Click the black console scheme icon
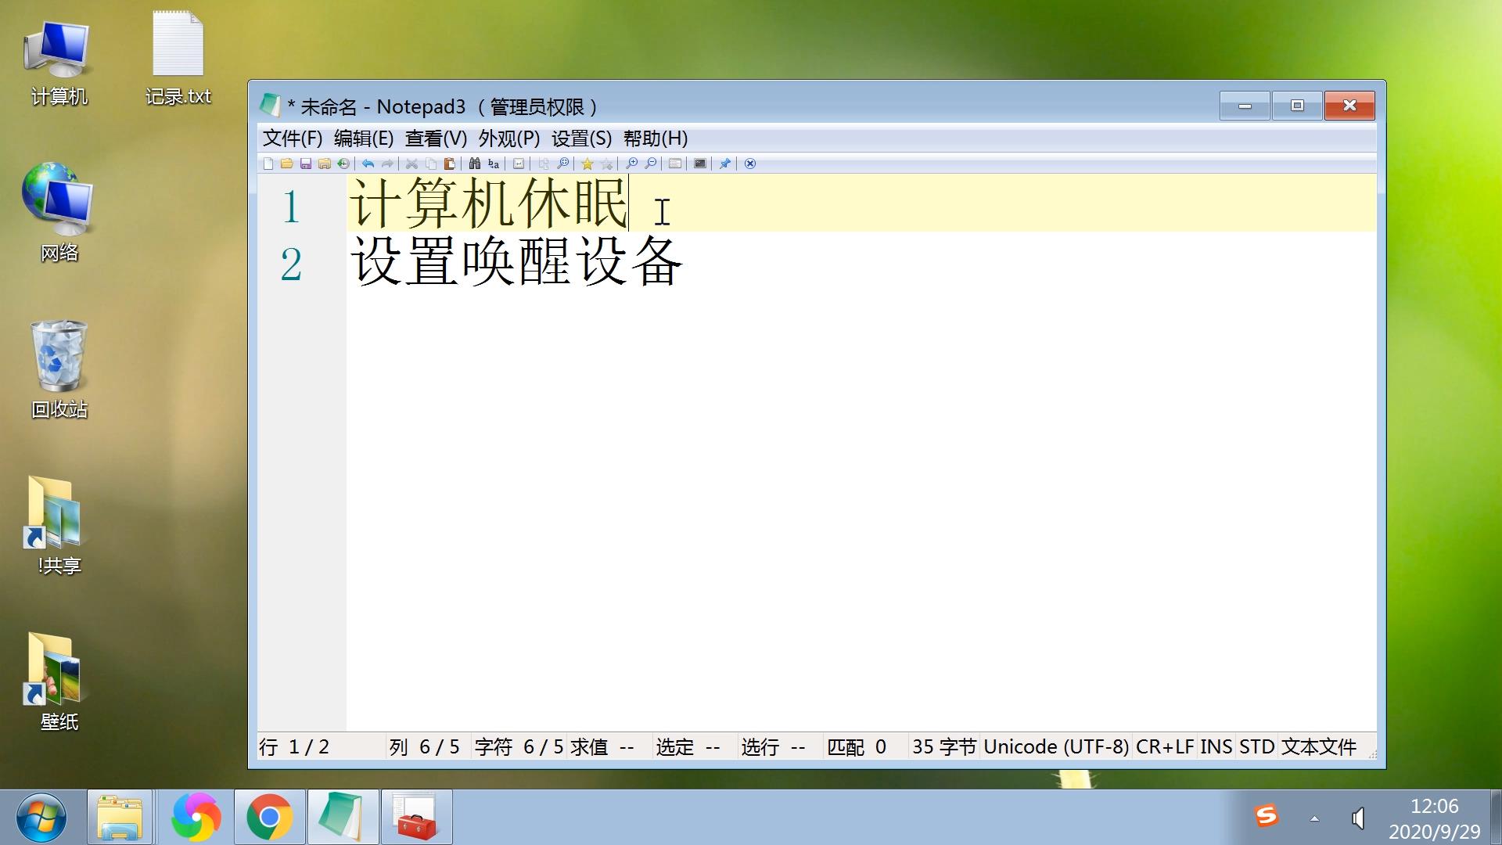1502x845 pixels. tap(700, 164)
